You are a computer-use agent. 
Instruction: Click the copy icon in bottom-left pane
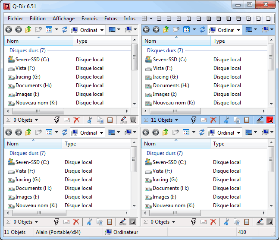[100, 222]
